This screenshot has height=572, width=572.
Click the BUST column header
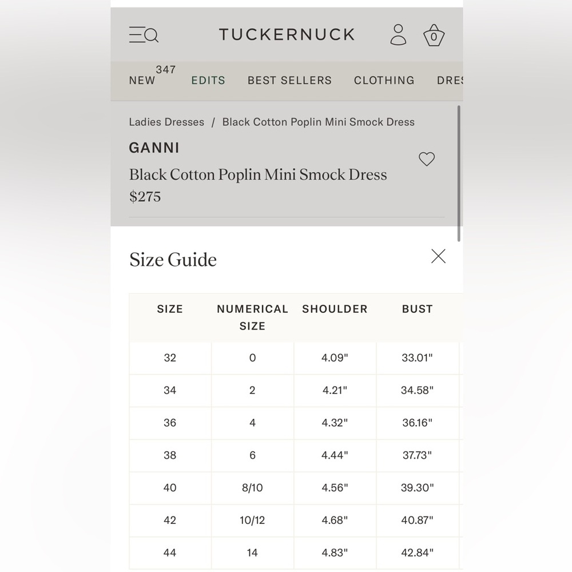[x=418, y=309]
